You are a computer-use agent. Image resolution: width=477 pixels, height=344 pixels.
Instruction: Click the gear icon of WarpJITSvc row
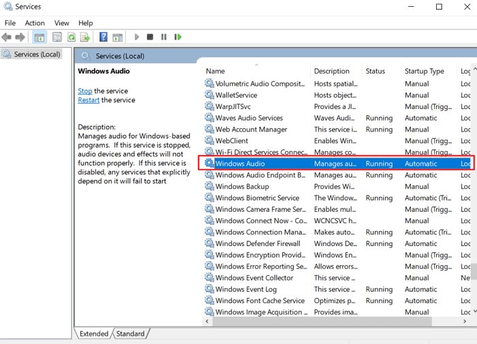[209, 106]
